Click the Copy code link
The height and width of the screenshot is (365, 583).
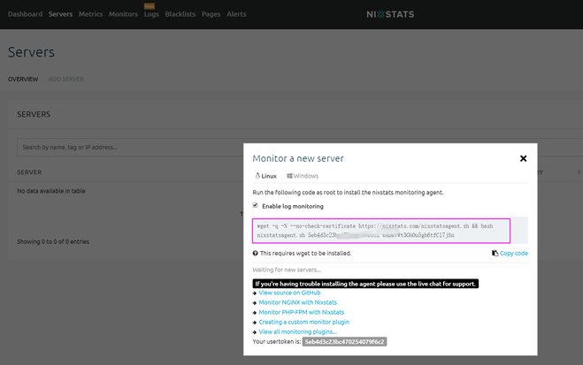pos(513,254)
